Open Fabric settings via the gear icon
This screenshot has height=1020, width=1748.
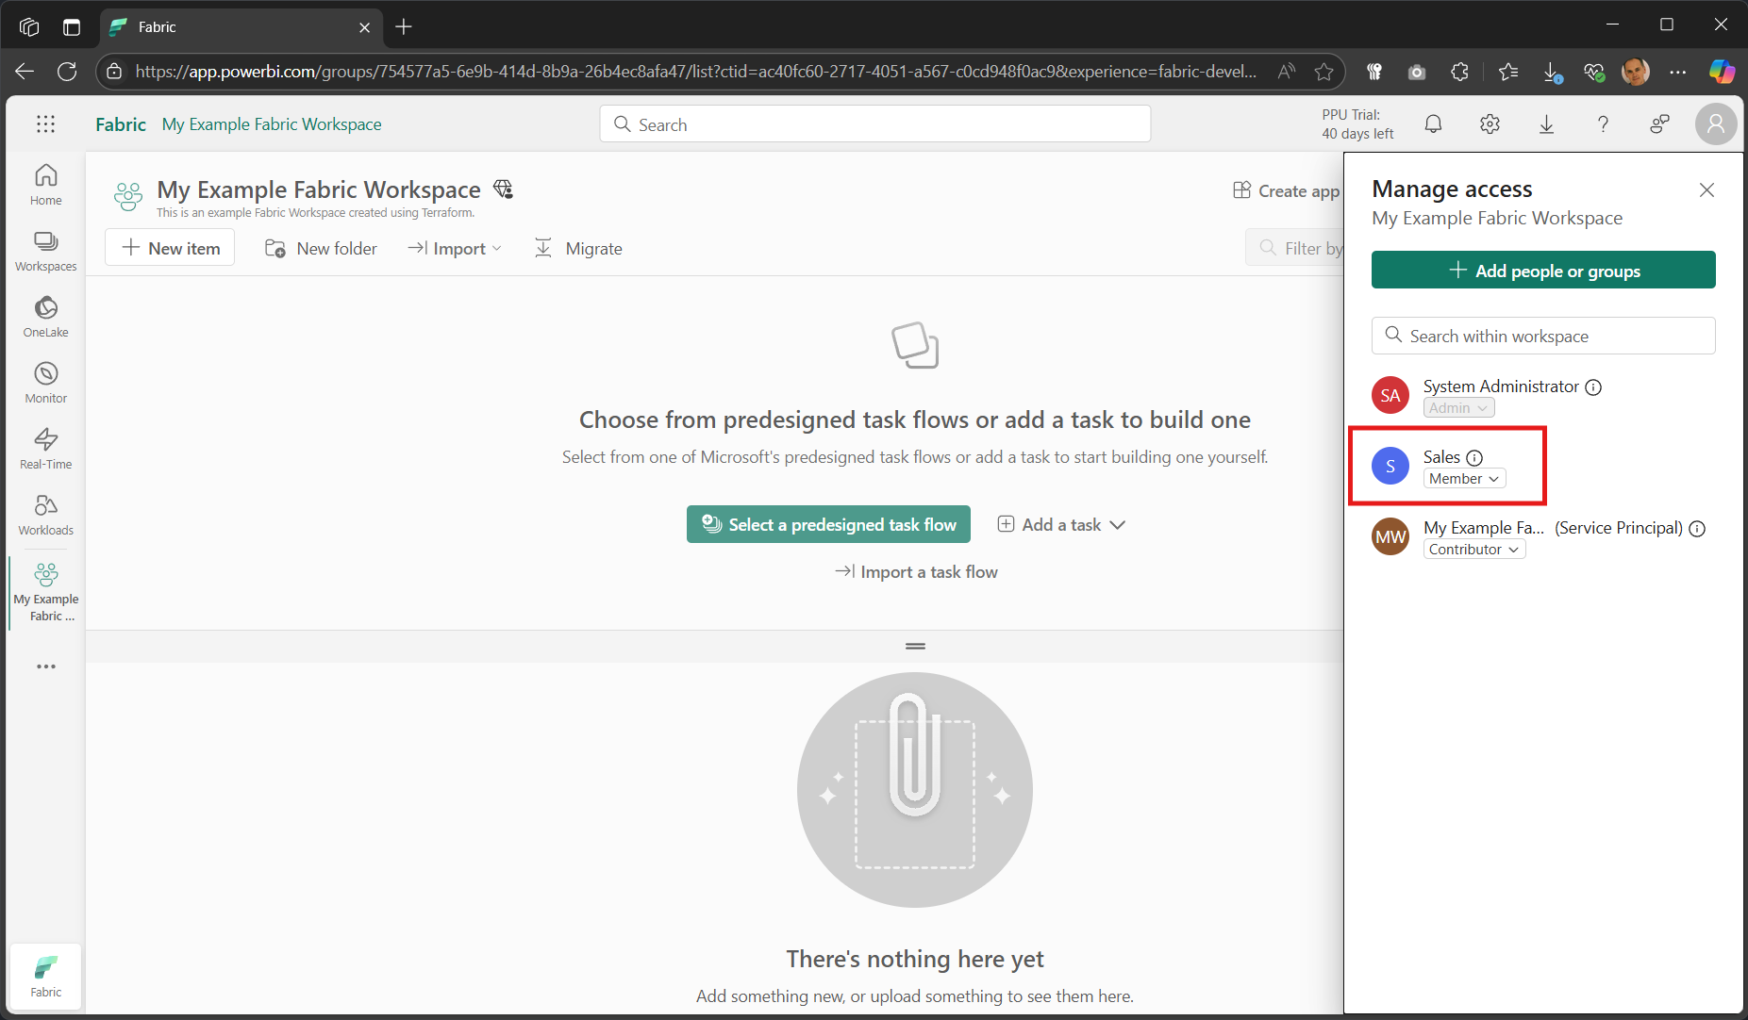(1490, 123)
